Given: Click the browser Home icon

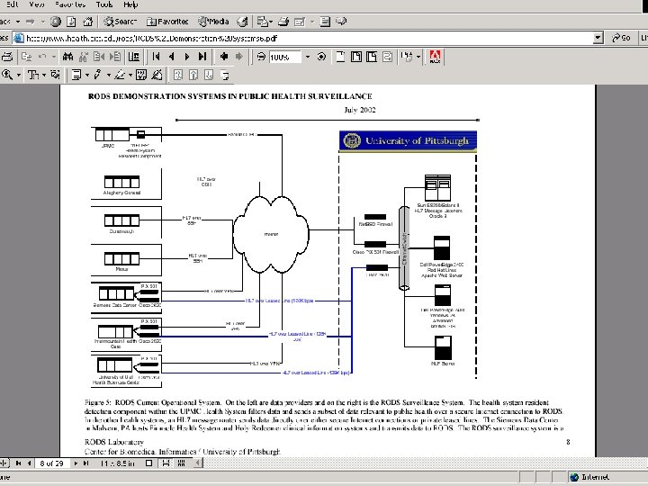Looking at the screenshot, I should 87,22.
